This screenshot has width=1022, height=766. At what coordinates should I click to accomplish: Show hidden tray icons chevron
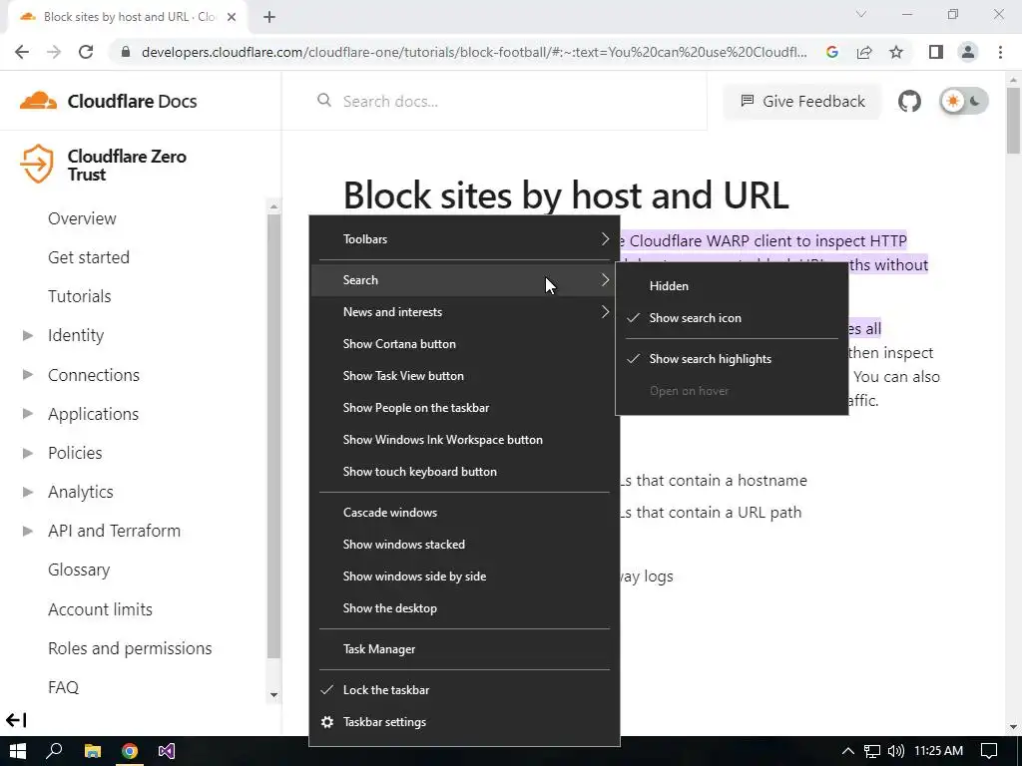pyautogui.click(x=848, y=751)
